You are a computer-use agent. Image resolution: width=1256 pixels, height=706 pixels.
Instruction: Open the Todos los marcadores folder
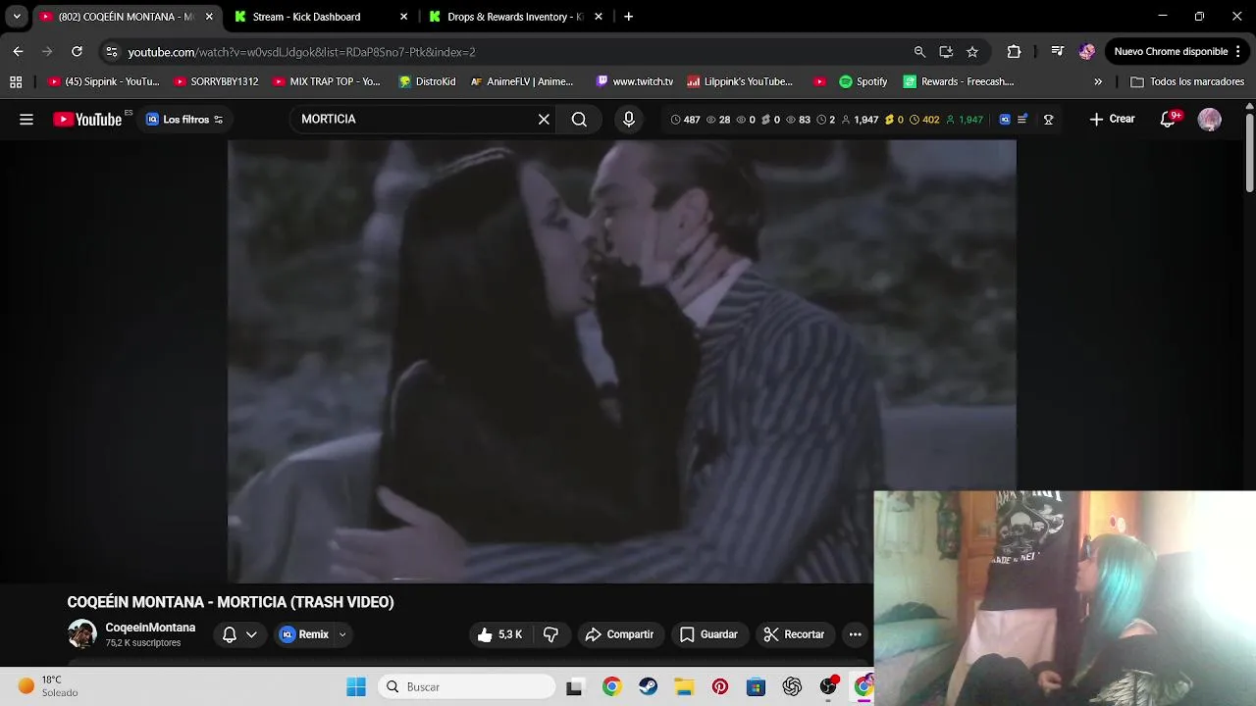[1187, 82]
